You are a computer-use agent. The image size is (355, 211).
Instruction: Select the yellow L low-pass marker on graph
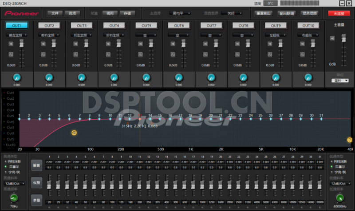pyautogui.click(x=349, y=140)
